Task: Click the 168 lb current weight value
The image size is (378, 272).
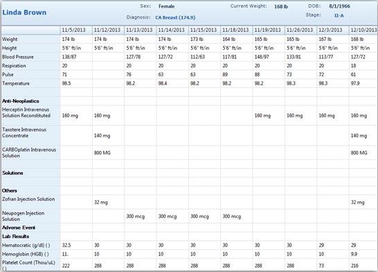Action: [281, 7]
